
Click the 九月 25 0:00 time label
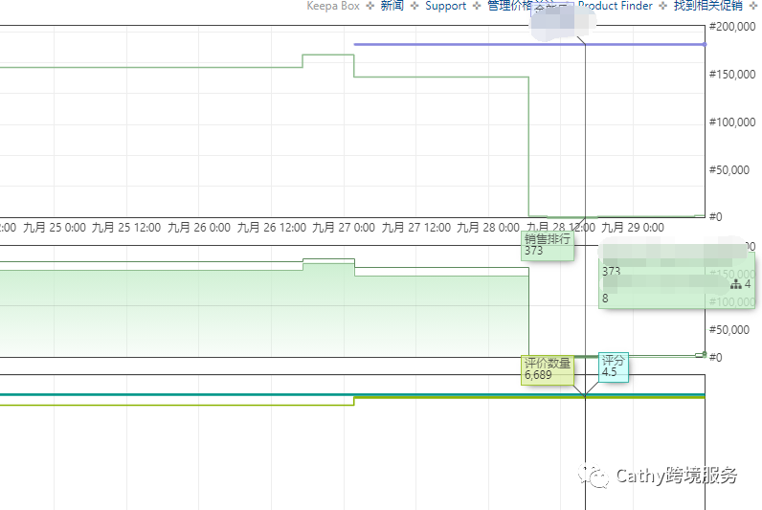click(x=55, y=228)
